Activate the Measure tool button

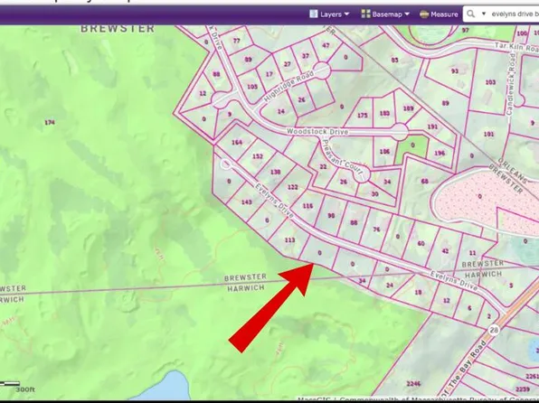439,14
